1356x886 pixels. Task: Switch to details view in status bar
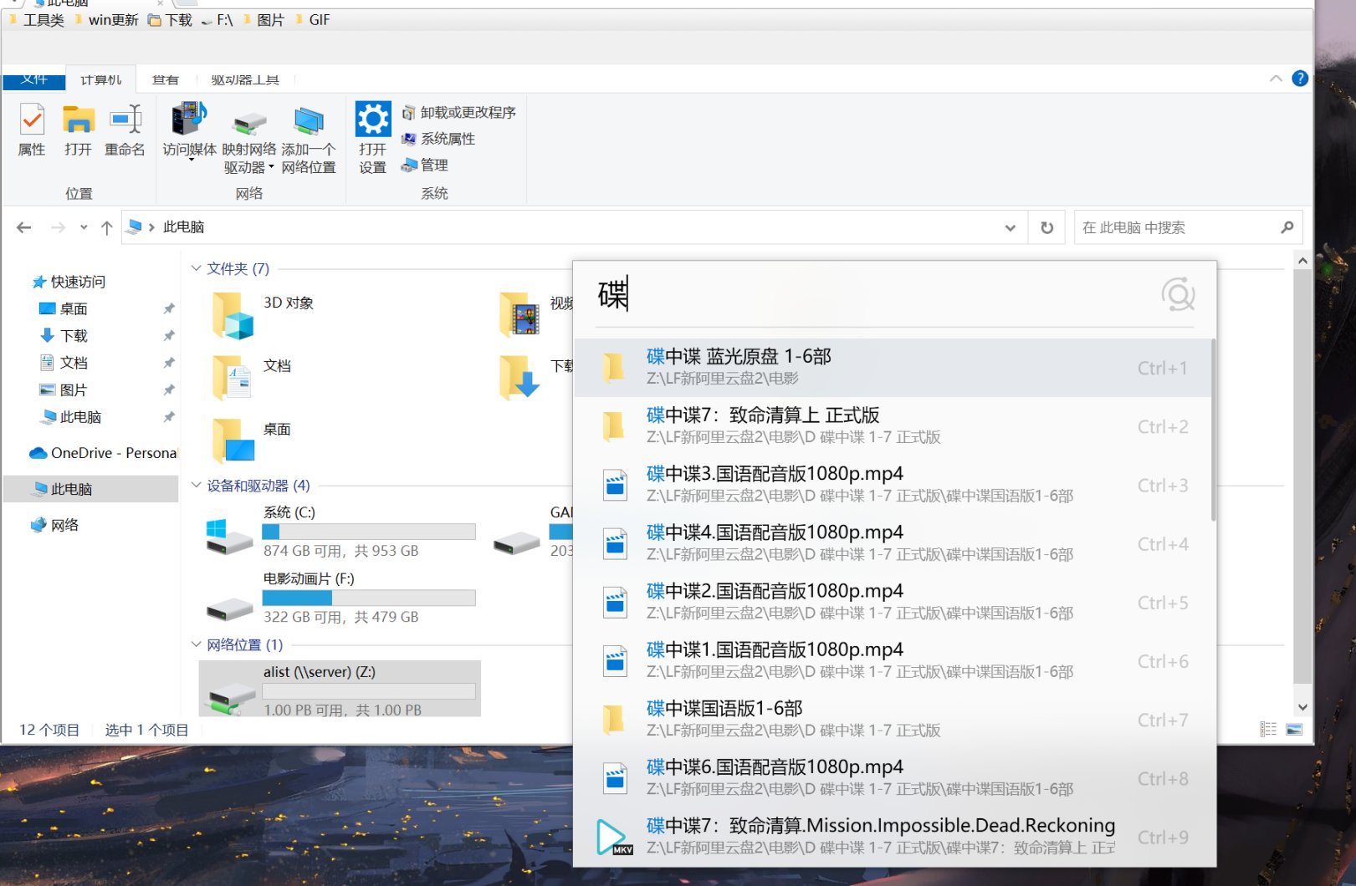tap(1268, 730)
